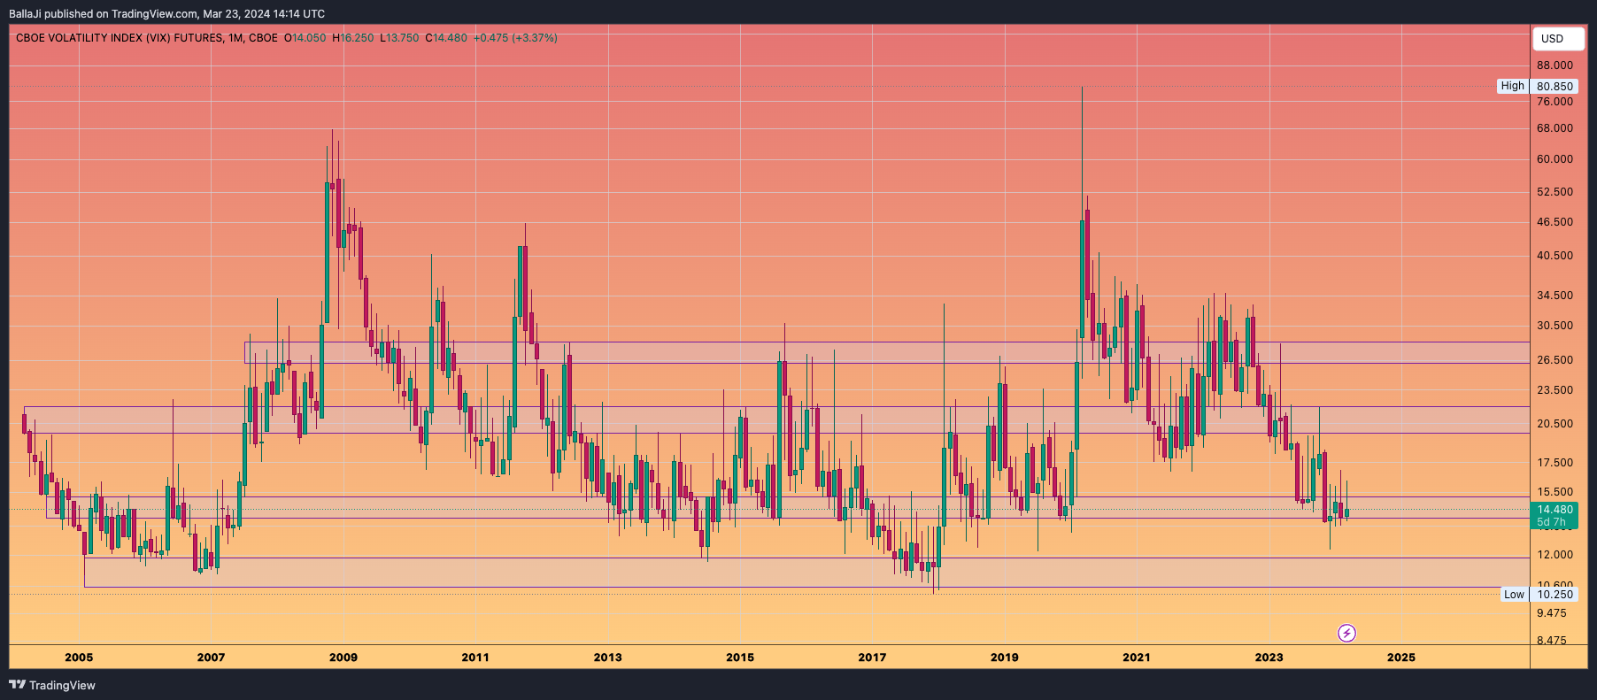1597x700 pixels.
Task: Click the 2011 label on time axis
Action: [475, 657]
